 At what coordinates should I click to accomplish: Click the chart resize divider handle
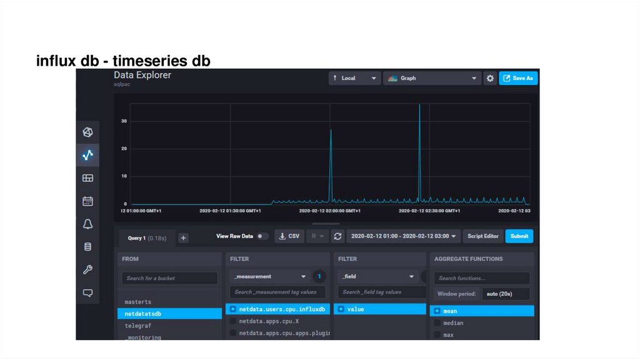click(325, 223)
